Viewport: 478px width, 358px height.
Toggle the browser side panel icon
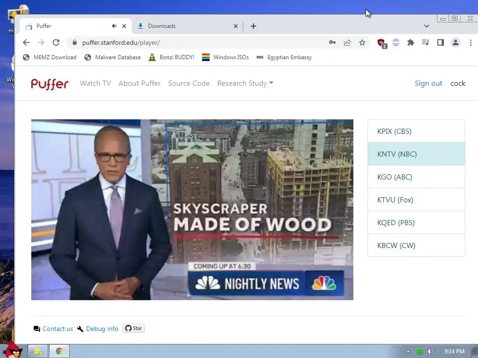441,42
